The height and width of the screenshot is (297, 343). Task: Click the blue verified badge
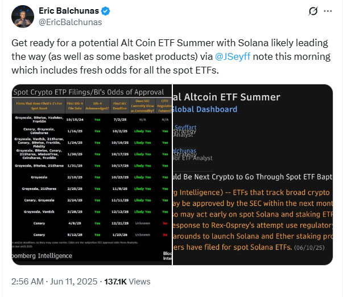(106, 11)
